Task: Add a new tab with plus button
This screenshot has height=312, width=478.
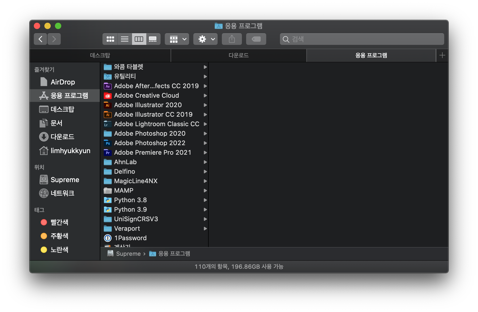Action: tap(442, 55)
